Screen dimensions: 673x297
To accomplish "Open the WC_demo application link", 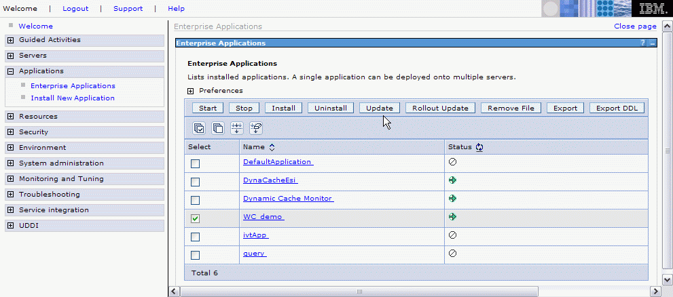I will coord(263,217).
